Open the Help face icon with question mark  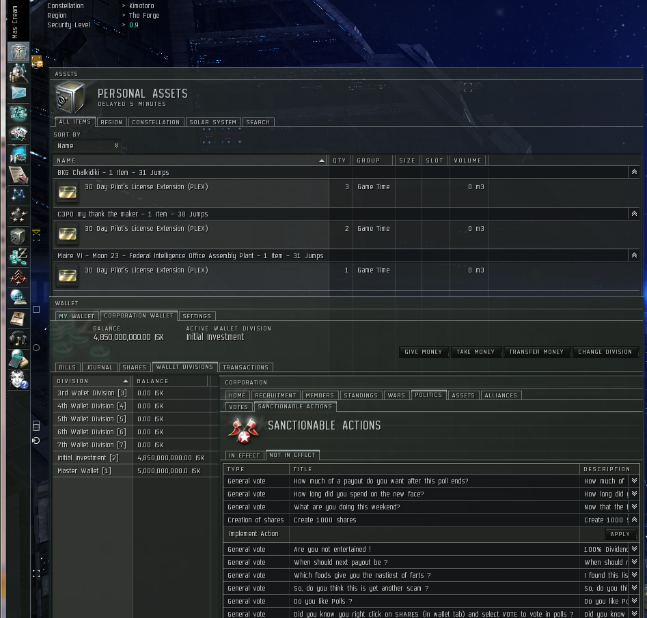coord(18,380)
